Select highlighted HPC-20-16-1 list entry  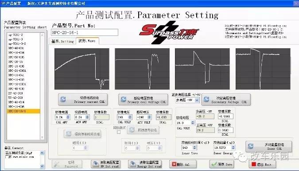[23, 111]
